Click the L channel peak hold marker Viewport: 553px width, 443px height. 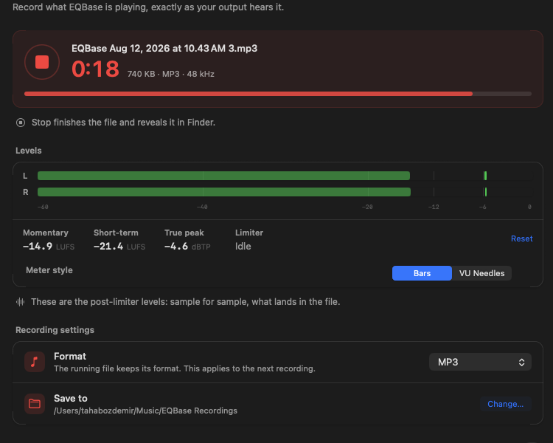coord(486,176)
